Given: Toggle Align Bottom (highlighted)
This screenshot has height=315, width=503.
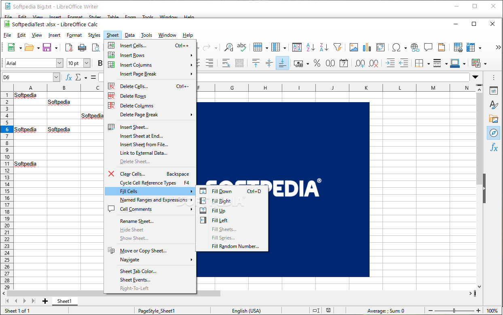Looking at the screenshot, I should 282,63.
